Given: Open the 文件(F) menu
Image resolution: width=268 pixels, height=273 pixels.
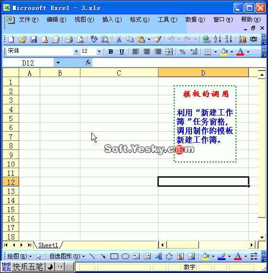Looking at the screenshot, I should click(x=28, y=20).
